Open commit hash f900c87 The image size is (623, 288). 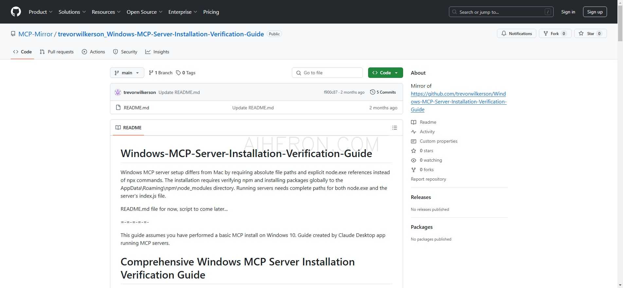coord(330,92)
